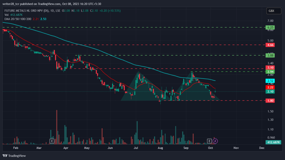
Task: Open the E earnings marker near March
Action: pyautogui.click(x=52, y=141)
